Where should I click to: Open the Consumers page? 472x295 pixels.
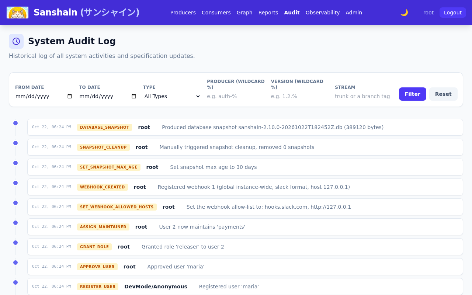pyautogui.click(x=216, y=13)
